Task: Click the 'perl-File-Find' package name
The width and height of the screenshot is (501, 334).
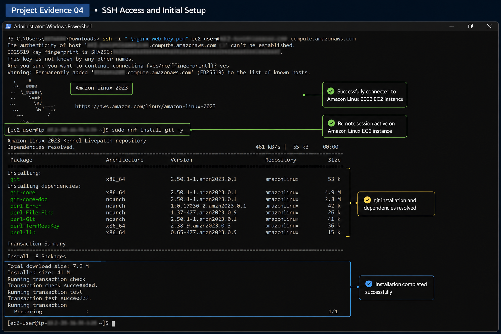Action: (32, 213)
